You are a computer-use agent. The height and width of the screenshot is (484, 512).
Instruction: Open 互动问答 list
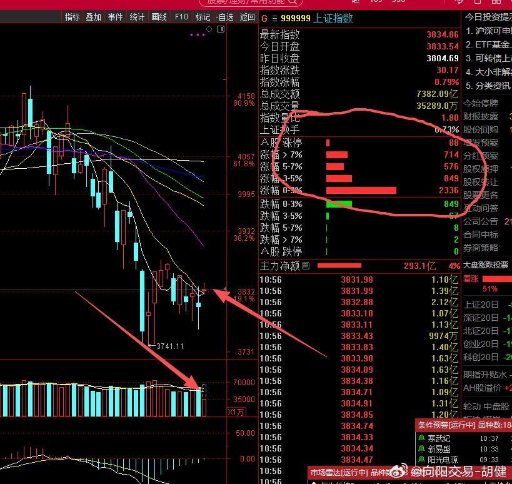[481, 208]
